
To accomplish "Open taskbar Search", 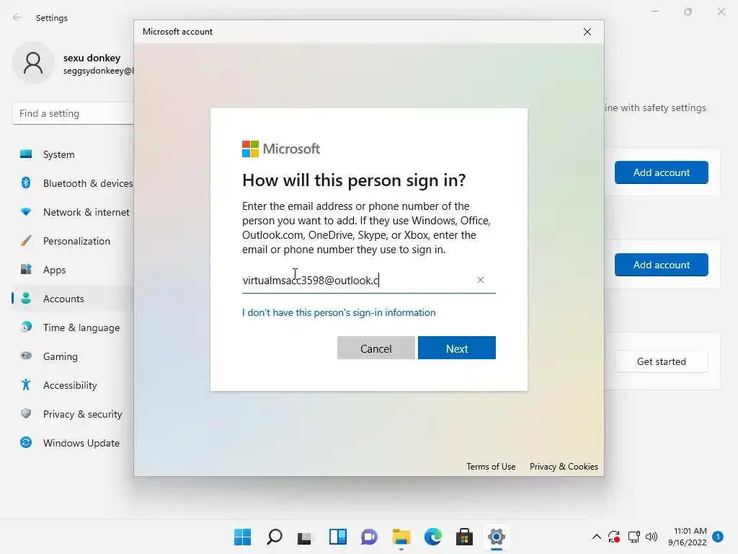I will pyautogui.click(x=274, y=537).
